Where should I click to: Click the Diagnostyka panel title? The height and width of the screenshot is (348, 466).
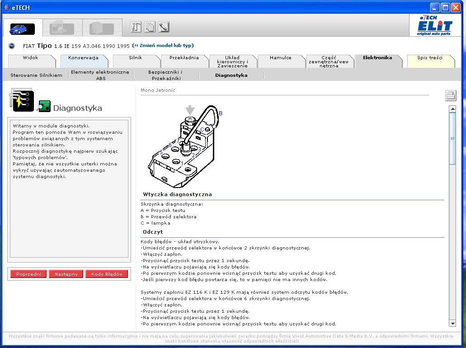[x=78, y=108]
